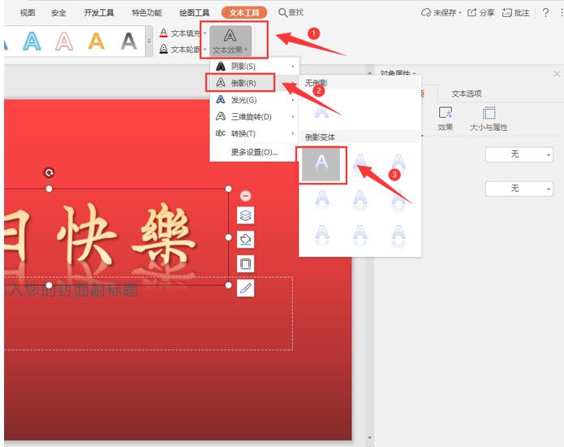Select the 效果 effects icon in property pane
Screen dimensions: 564x447
pos(446,119)
